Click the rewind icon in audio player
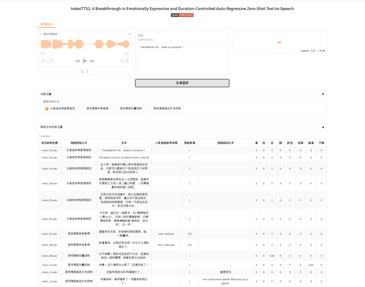The width and height of the screenshot is (365, 287). [77, 61]
